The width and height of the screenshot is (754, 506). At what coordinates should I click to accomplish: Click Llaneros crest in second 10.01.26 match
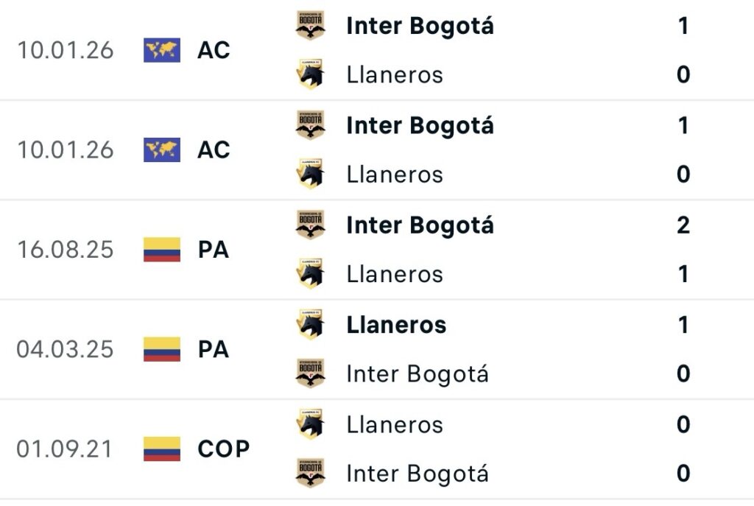tap(310, 175)
